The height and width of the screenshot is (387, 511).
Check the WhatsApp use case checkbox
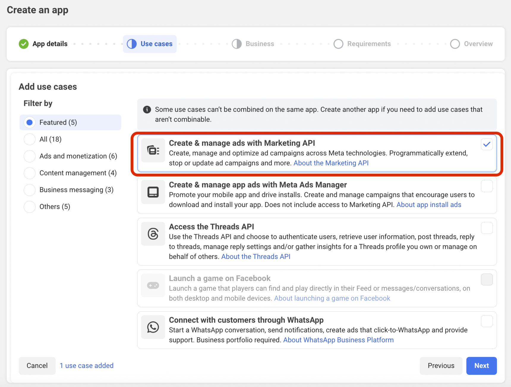click(486, 321)
